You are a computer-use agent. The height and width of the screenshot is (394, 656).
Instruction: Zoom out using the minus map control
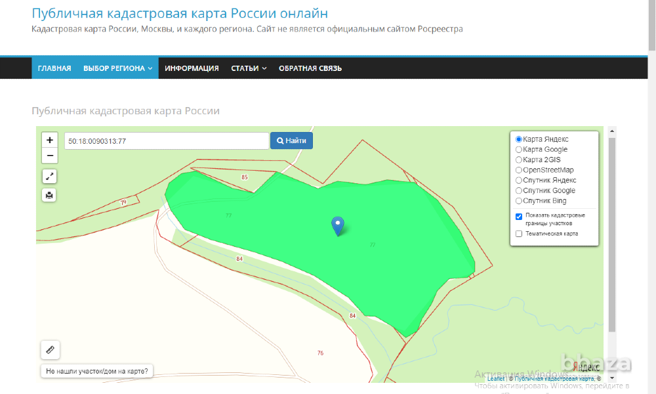click(x=49, y=155)
